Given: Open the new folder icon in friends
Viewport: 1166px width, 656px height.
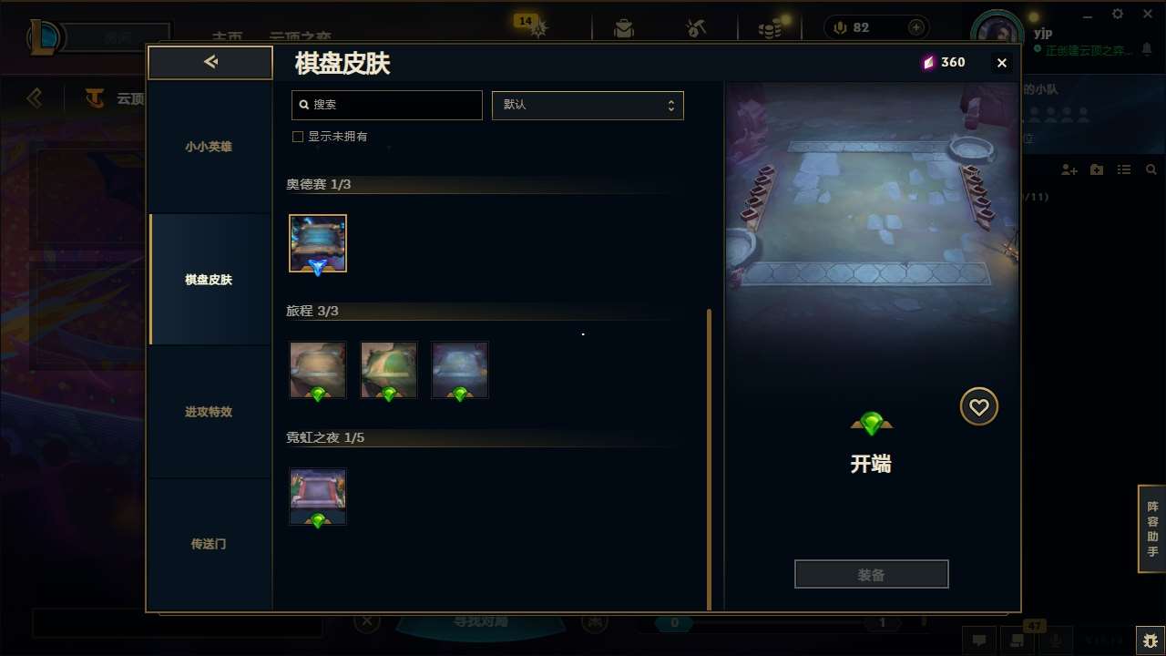Looking at the screenshot, I should 1097,170.
